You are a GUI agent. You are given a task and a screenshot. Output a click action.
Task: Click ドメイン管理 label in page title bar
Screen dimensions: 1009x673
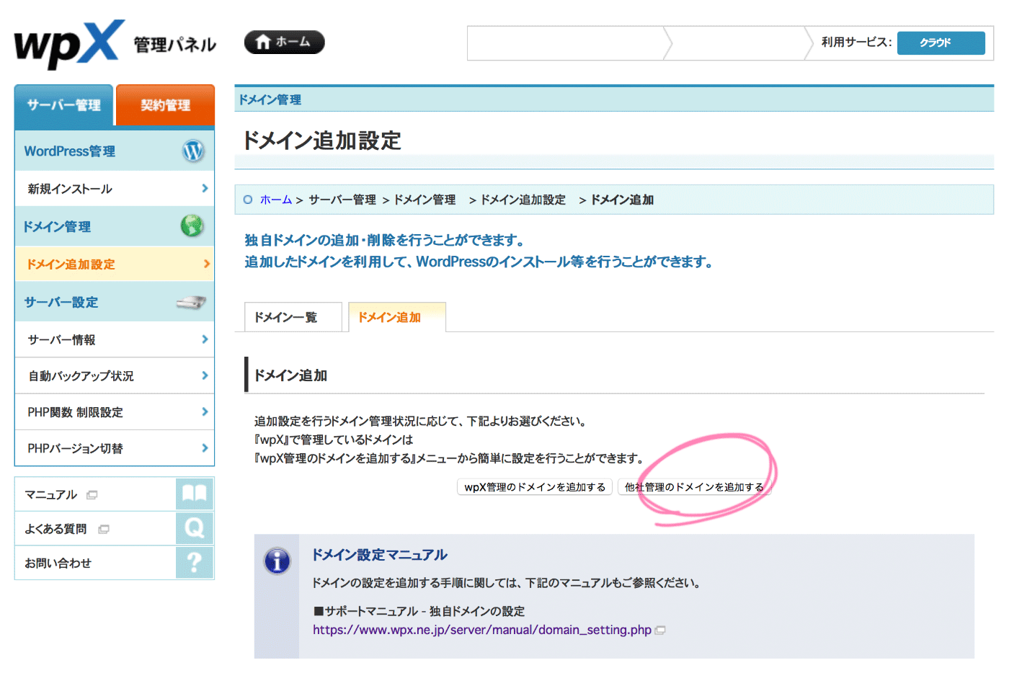pos(270,100)
